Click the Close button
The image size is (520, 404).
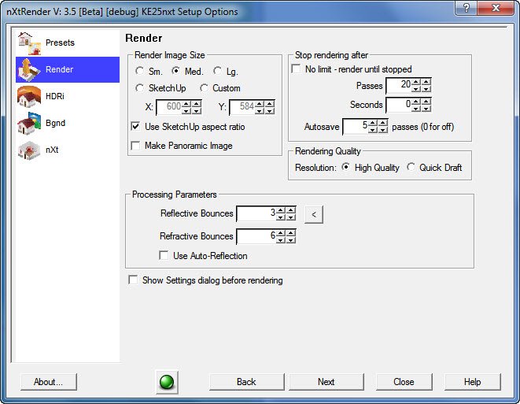(x=404, y=382)
